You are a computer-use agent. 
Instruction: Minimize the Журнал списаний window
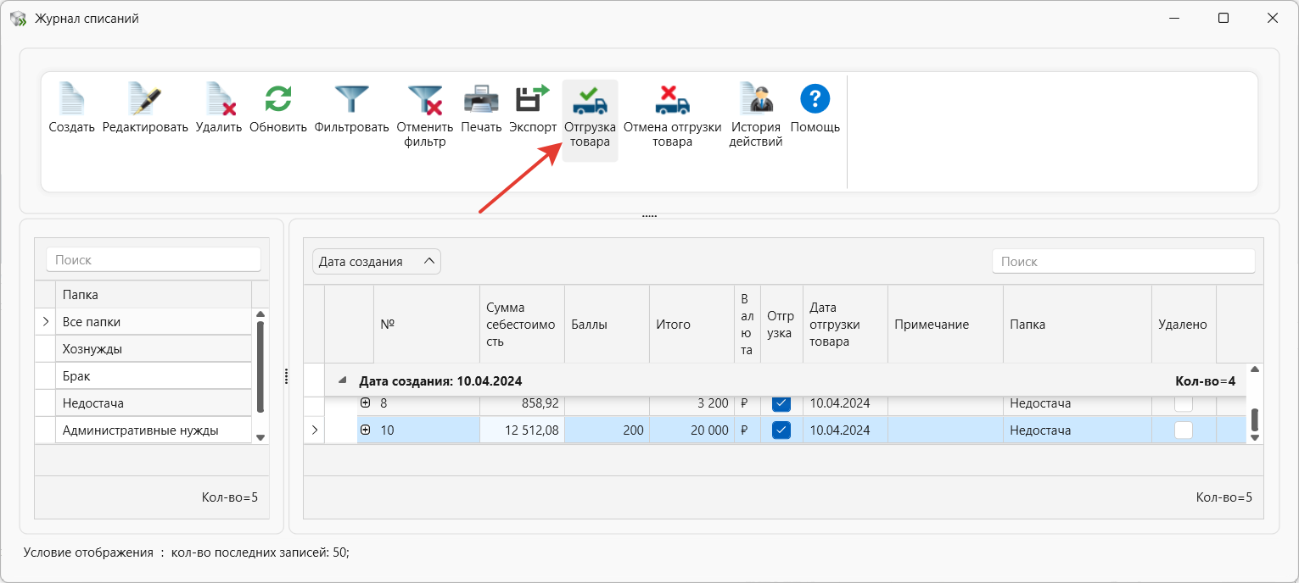tap(1174, 18)
